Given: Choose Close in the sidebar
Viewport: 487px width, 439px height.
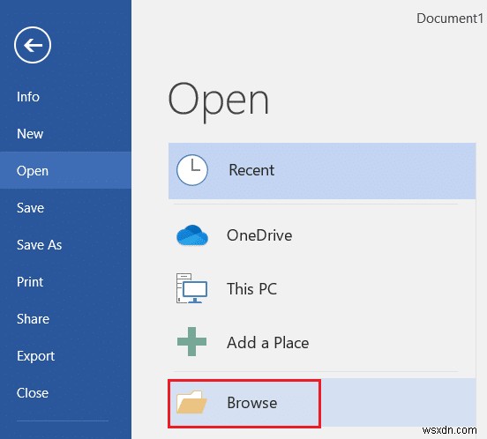Looking at the screenshot, I should pyautogui.click(x=65, y=393).
